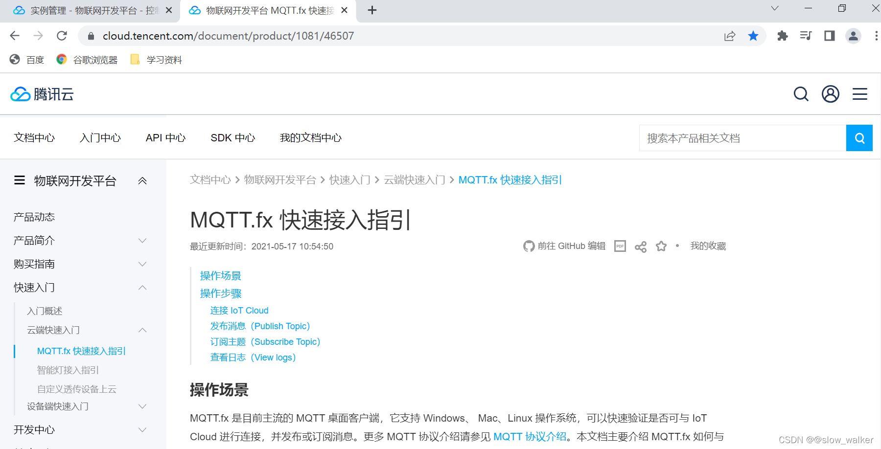Close the MQTT.fx browser tab
Screen dimensions: 881x449
click(345, 10)
